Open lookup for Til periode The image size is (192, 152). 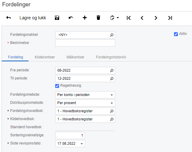click(x=112, y=79)
